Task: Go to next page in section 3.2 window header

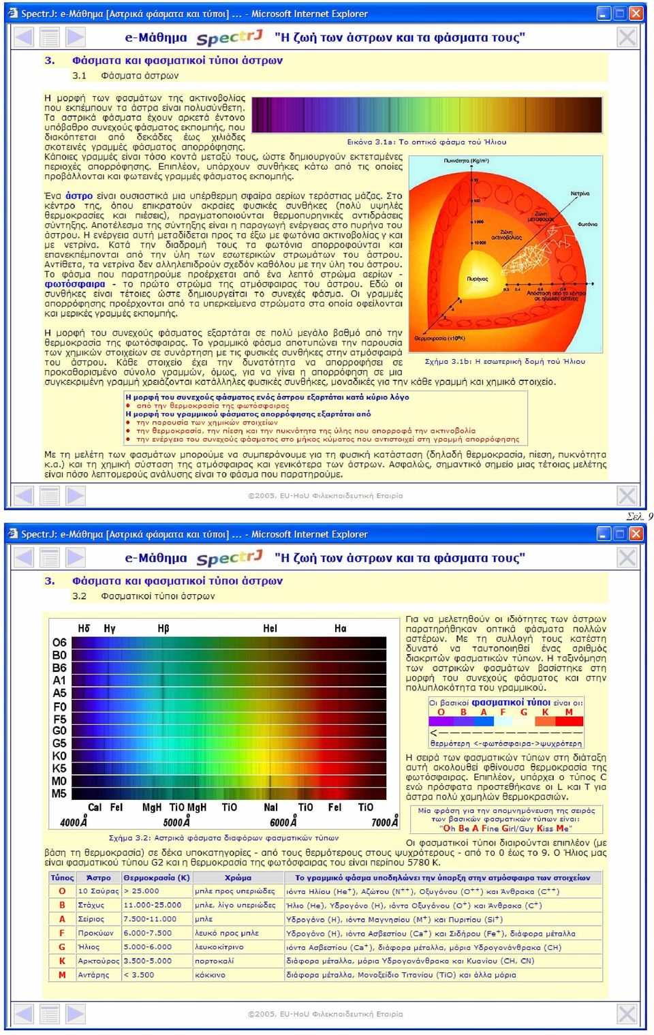Action: [76, 557]
